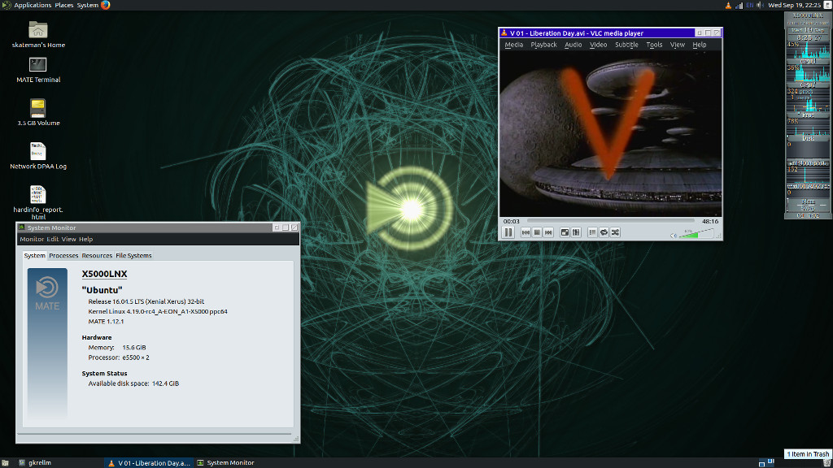Click the gkrellm Mem meter
The height and width of the screenshot is (468, 833).
click(808, 202)
